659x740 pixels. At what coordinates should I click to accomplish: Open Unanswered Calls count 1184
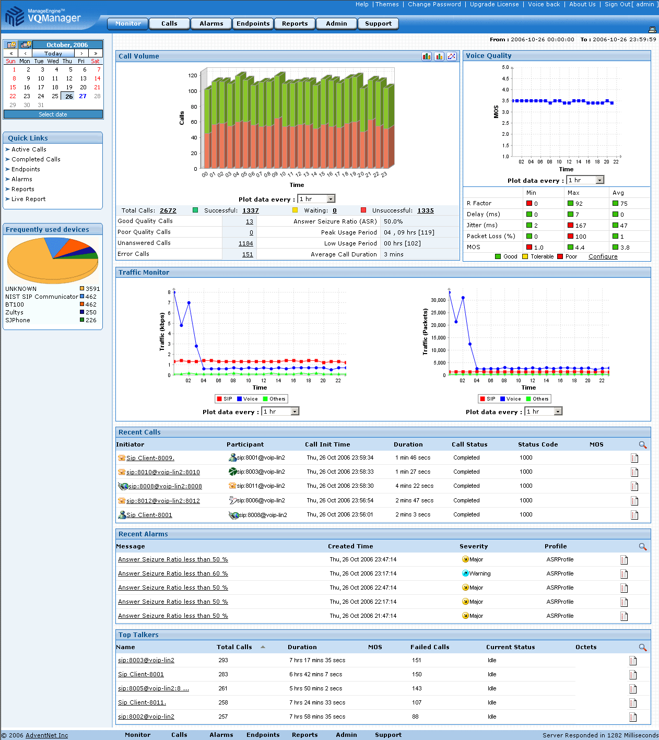pyautogui.click(x=246, y=243)
